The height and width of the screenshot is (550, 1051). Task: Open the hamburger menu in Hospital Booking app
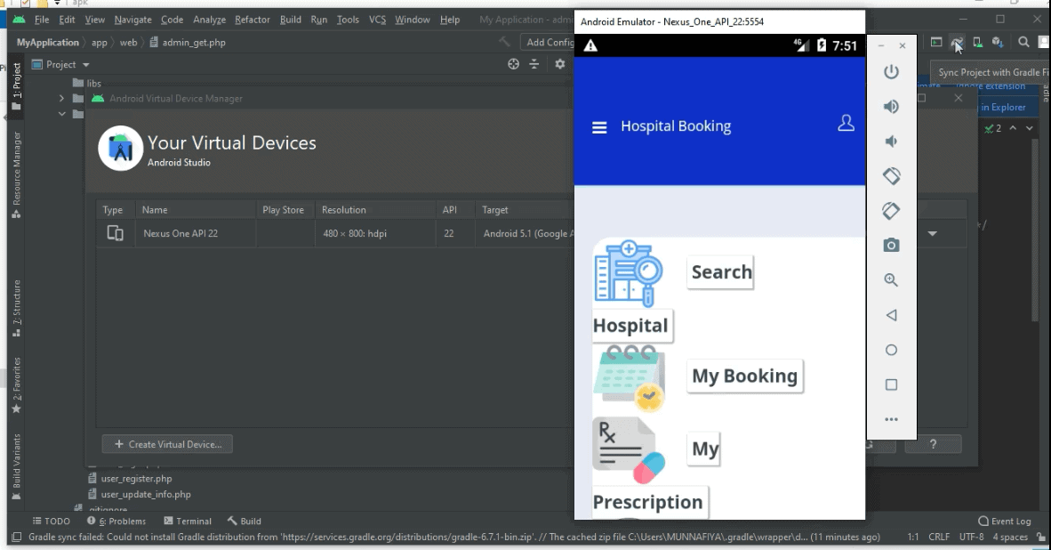[x=599, y=126]
